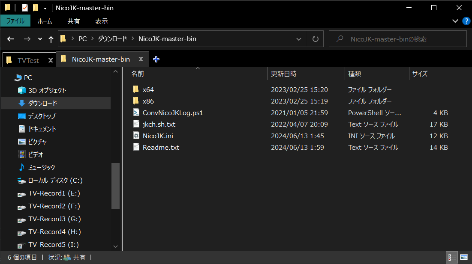
Task: Click the 17 KB size cell
Action: tap(439, 125)
